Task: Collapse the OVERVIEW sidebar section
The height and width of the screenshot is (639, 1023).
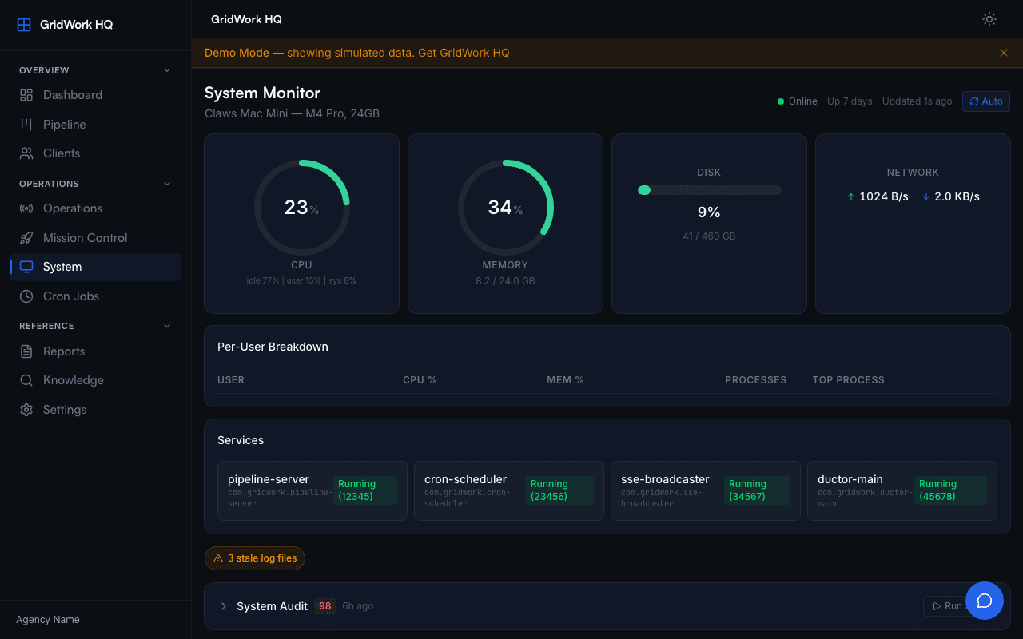Action: coord(166,69)
